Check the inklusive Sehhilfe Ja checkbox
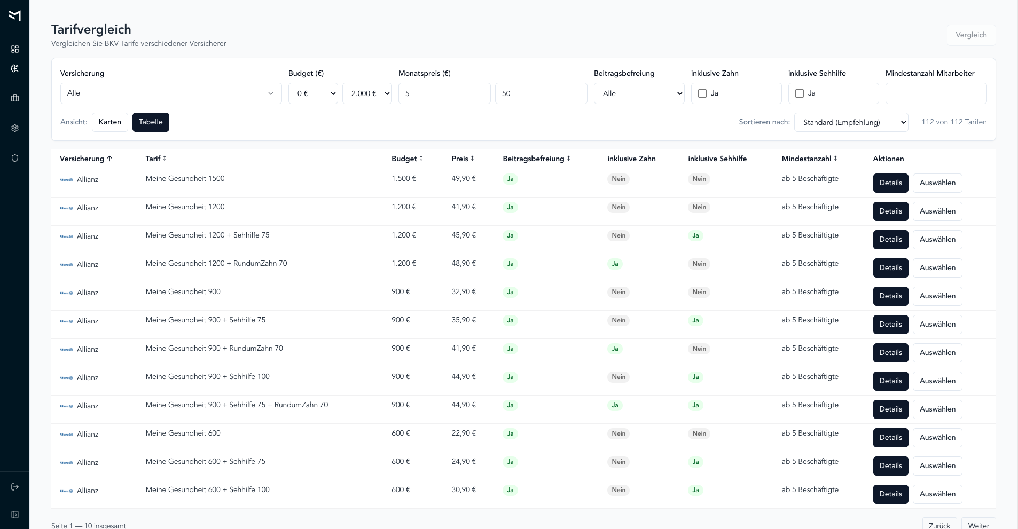Viewport: 1018px width, 529px height. click(x=800, y=93)
